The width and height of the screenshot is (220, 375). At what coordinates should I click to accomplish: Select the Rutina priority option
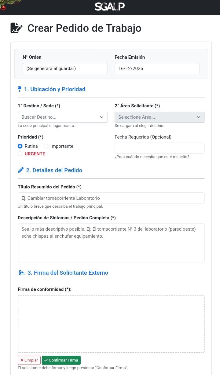[20, 146]
